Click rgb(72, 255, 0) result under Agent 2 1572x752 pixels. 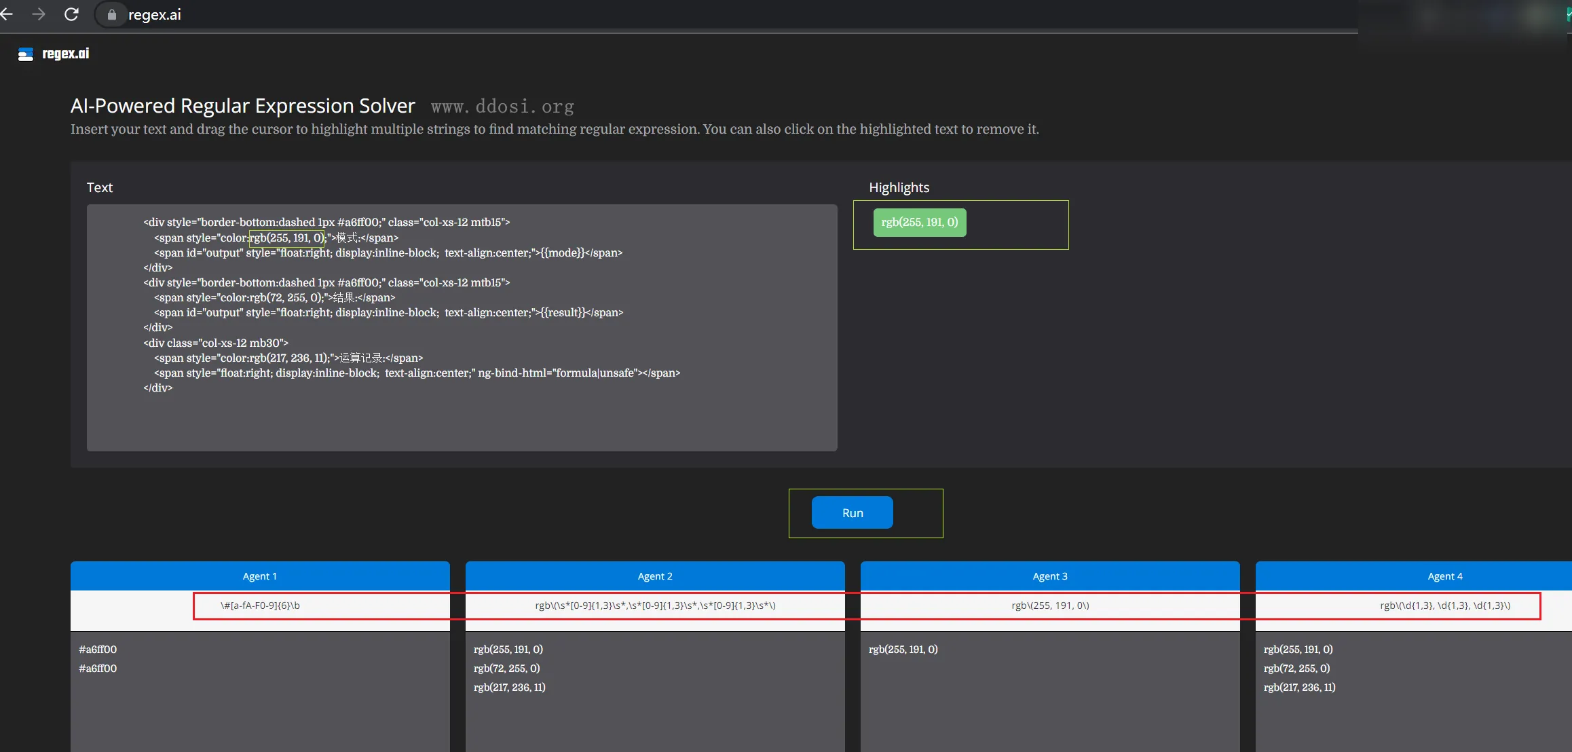click(506, 669)
